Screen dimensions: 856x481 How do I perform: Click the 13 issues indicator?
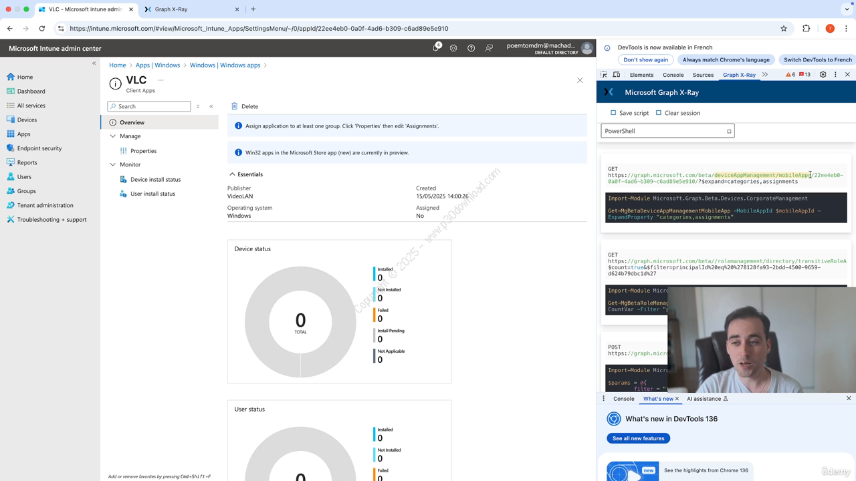pyautogui.click(x=805, y=75)
